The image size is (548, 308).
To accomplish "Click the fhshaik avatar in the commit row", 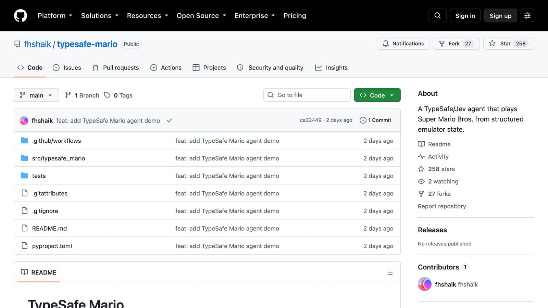I will tap(24, 120).
